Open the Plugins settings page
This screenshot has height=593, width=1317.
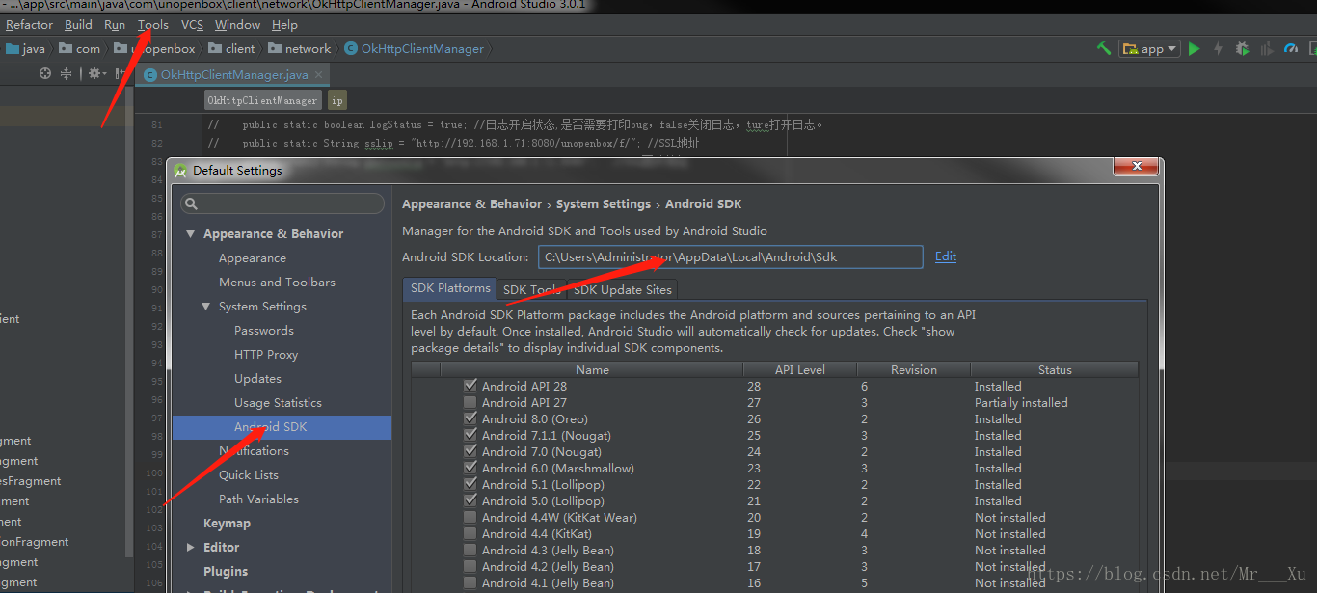226,572
